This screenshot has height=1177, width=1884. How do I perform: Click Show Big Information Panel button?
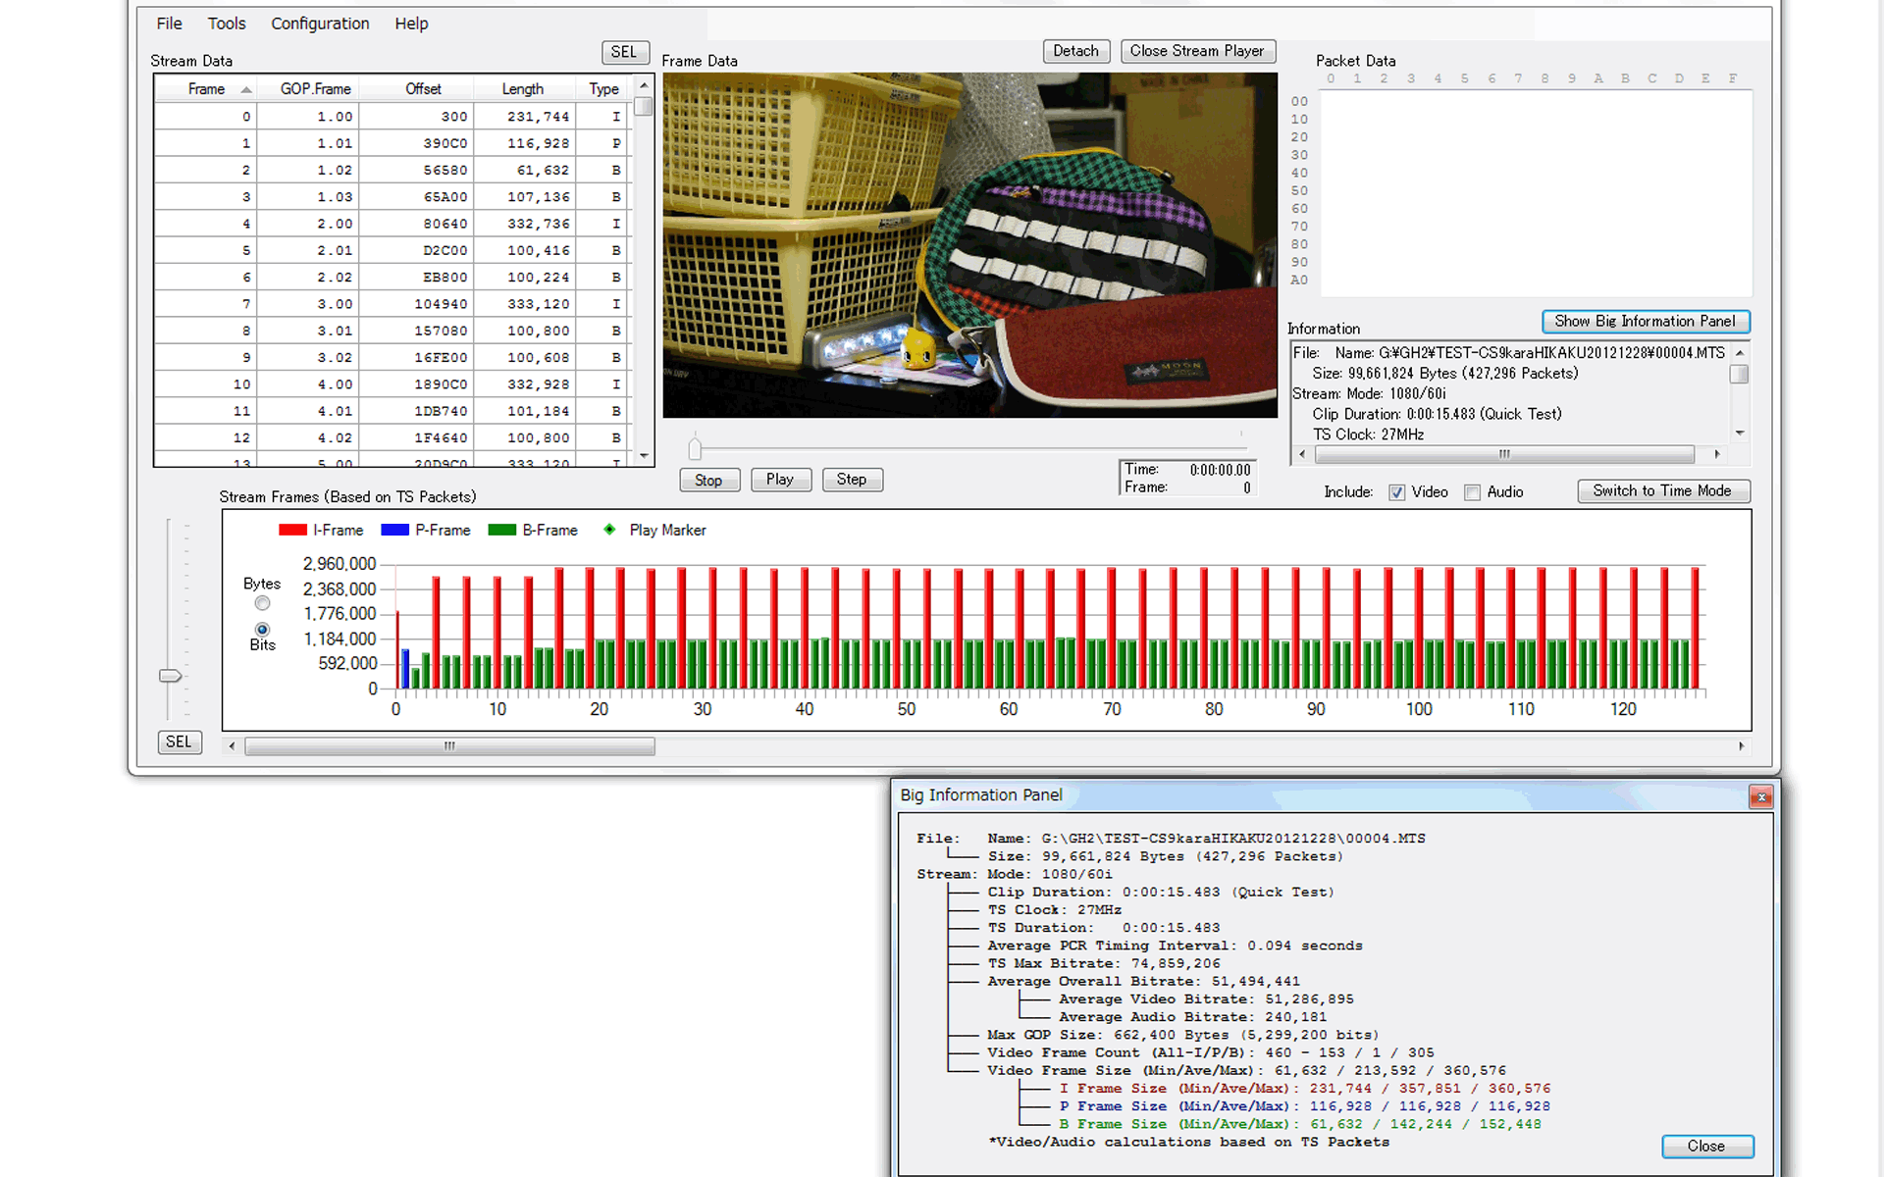tap(1645, 322)
